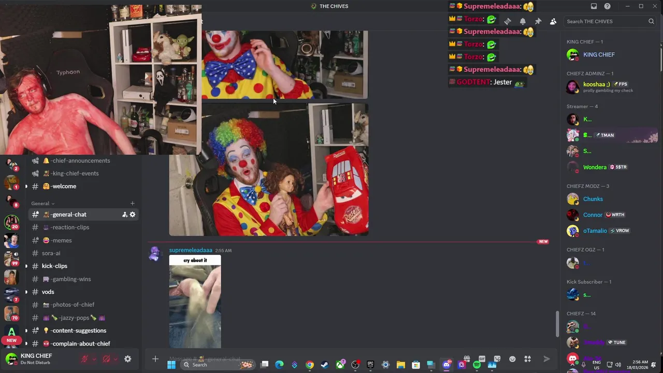The width and height of the screenshot is (663, 373).
Task: Open Discord help icon
Action: pos(607,6)
